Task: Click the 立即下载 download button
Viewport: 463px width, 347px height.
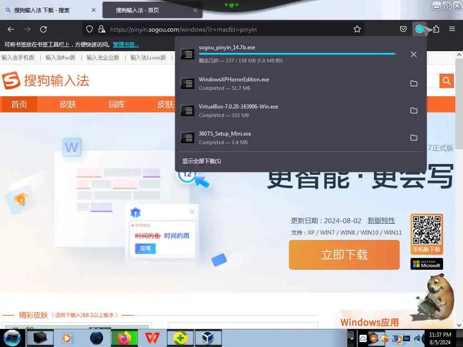Action: pyautogui.click(x=344, y=255)
